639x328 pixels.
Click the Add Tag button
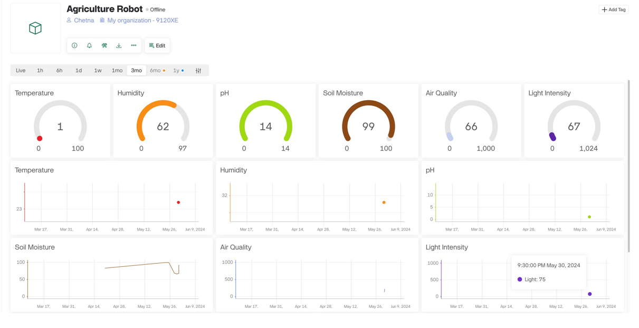tap(614, 9)
